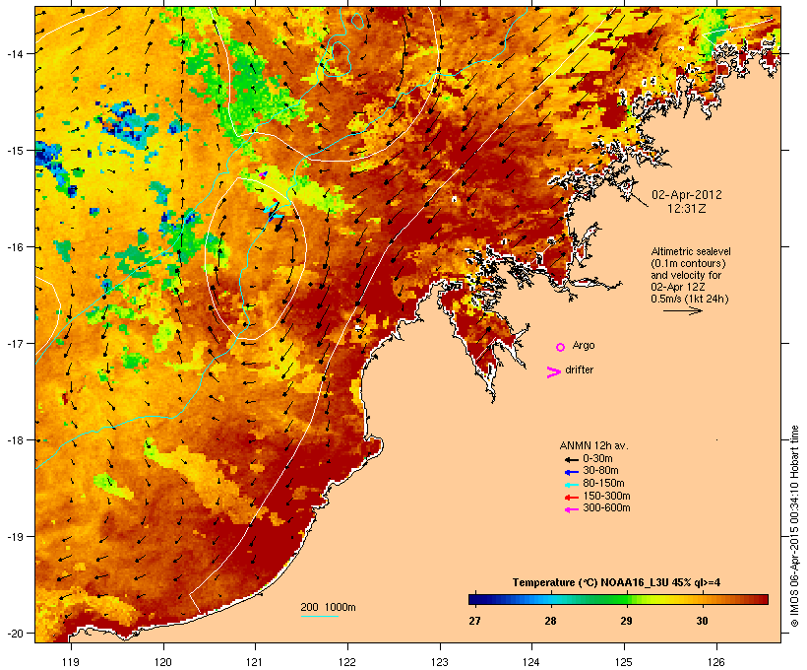Click longitude axis label 121
Screen dimensions: 807x670
point(255,662)
